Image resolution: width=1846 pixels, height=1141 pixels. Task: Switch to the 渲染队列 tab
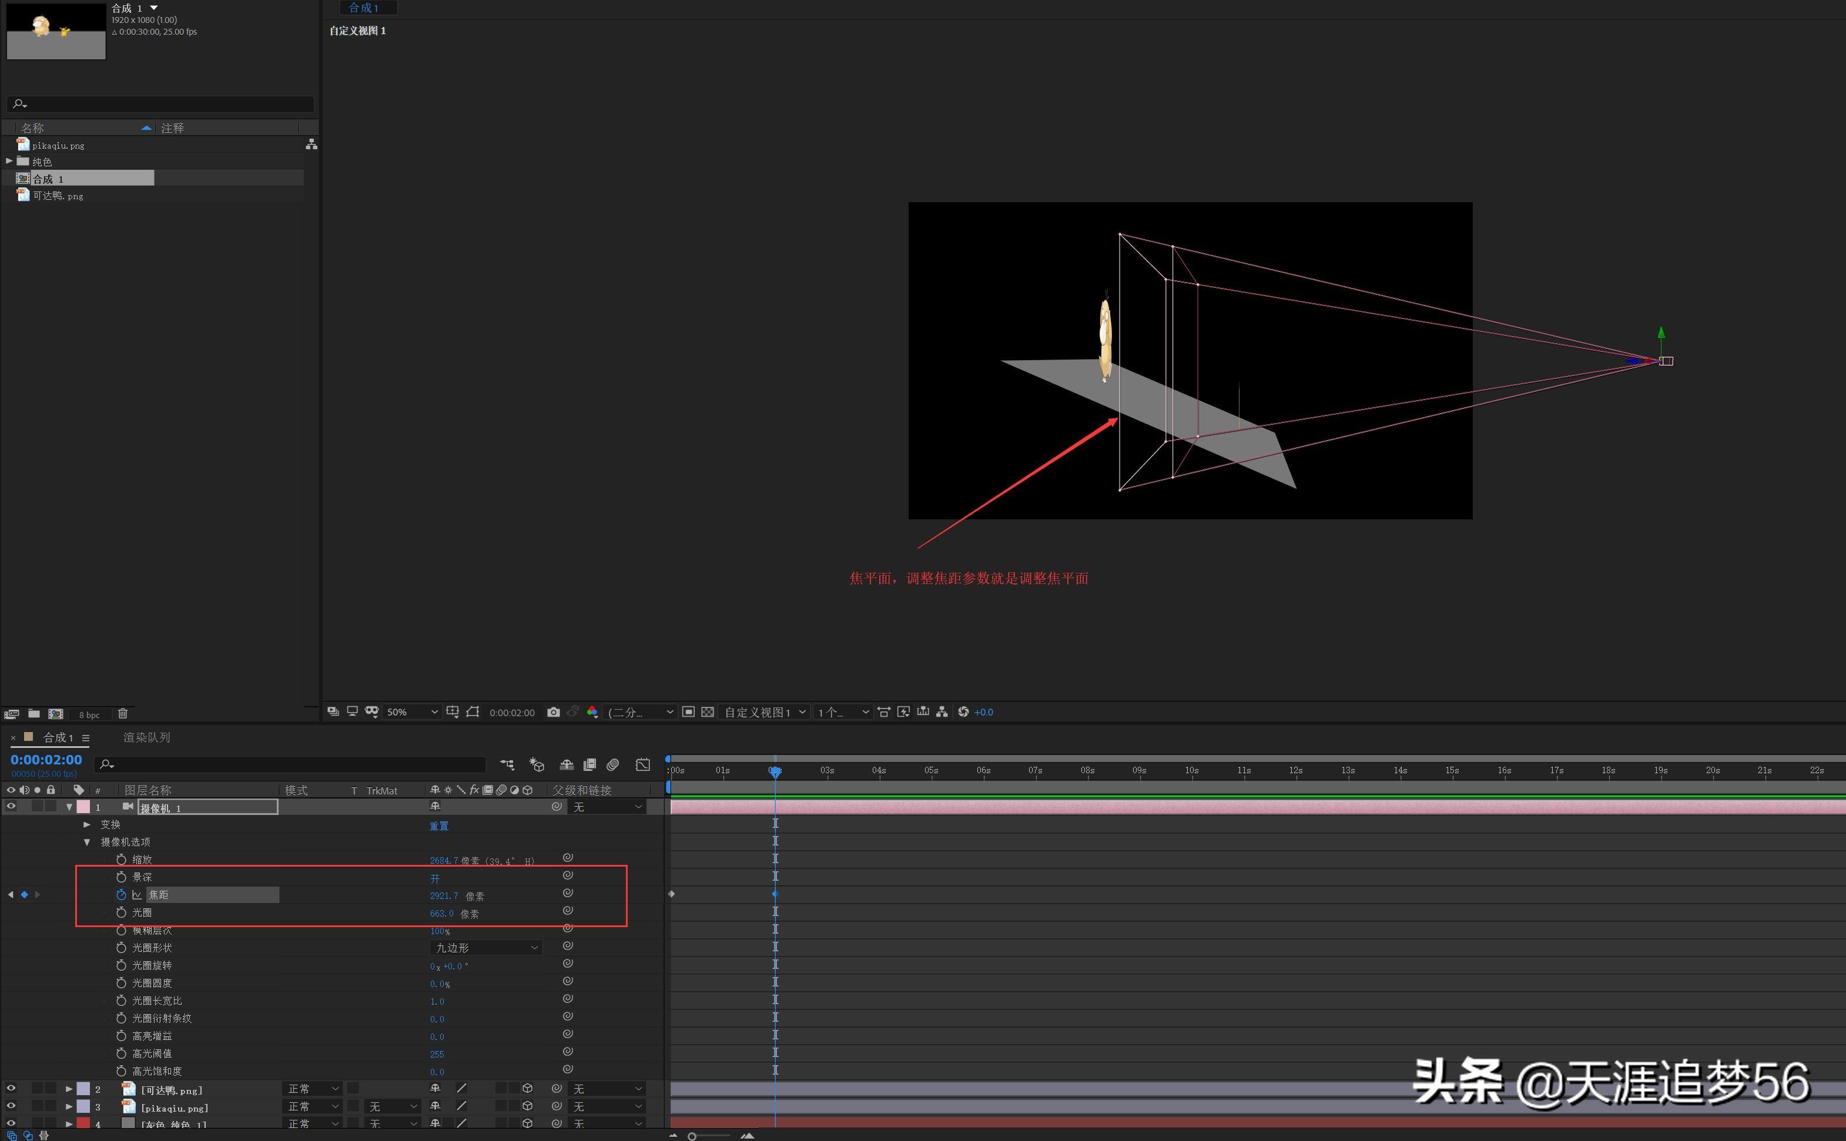coord(146,737)
